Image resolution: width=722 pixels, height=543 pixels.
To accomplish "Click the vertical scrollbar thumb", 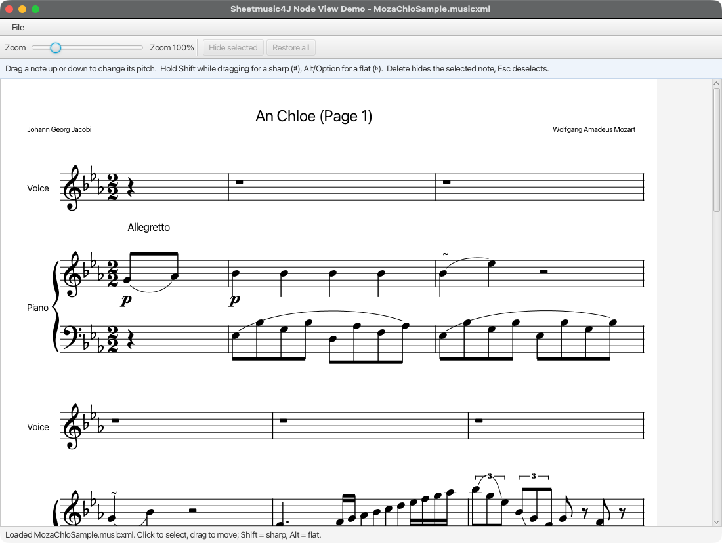I will pos(716,150).
